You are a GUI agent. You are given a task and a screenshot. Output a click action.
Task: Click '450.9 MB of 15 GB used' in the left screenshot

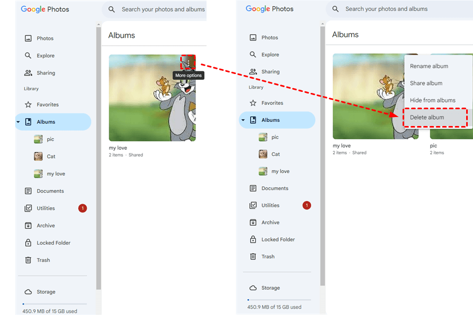[x=50, y=311]
